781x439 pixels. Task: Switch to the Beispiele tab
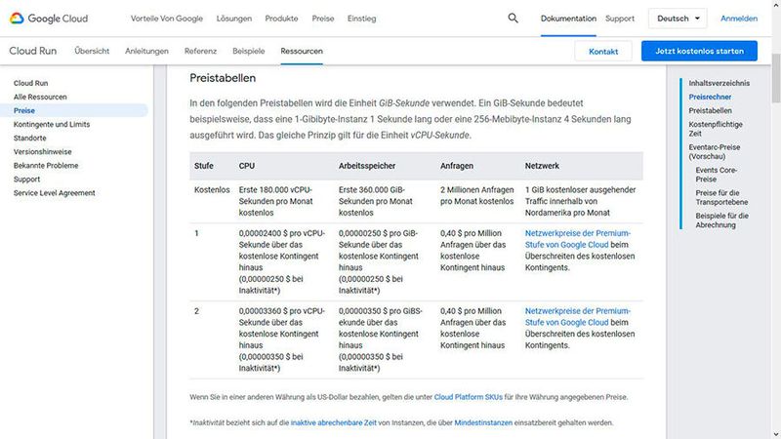(x=249, y=51)
